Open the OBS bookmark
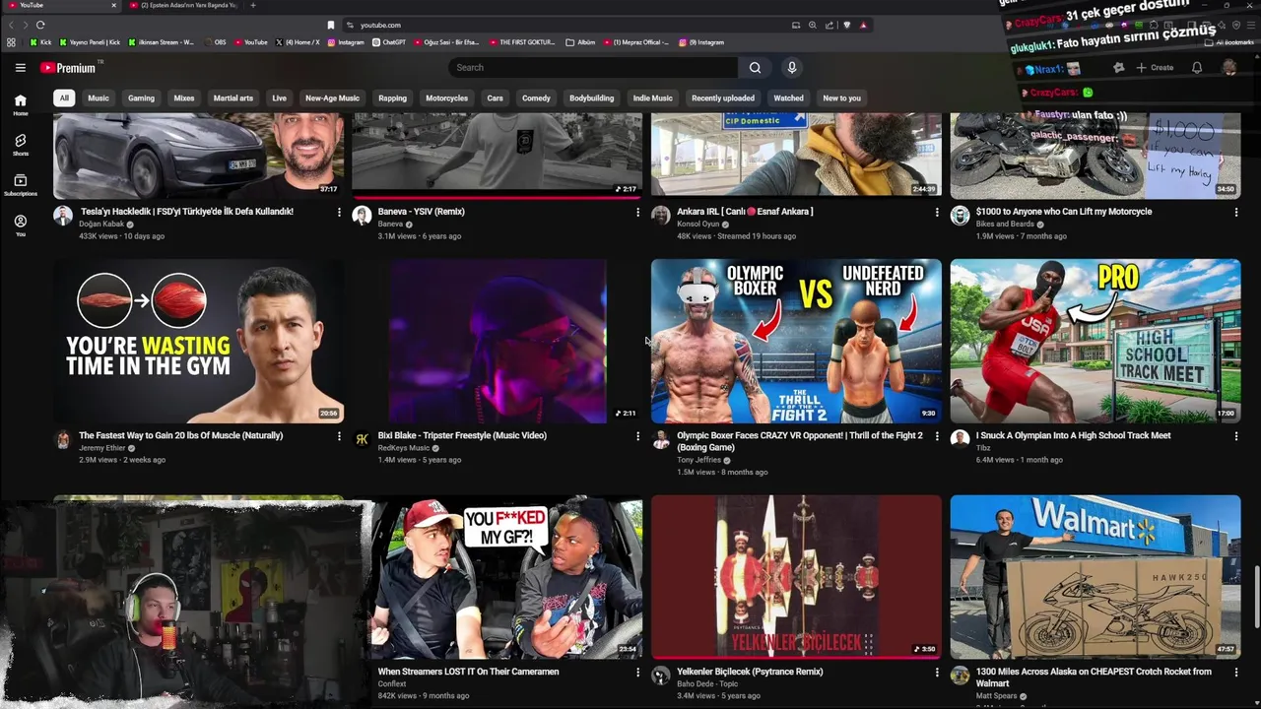This screenshot has width=1261, height=709. 215,42
